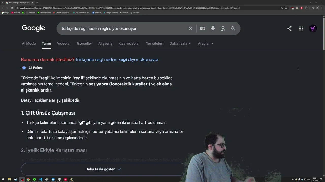The height and width of the screenshot is (182, 325).
Task: Reload the current page
Action: pyautogui.click(x=12, y=8)
